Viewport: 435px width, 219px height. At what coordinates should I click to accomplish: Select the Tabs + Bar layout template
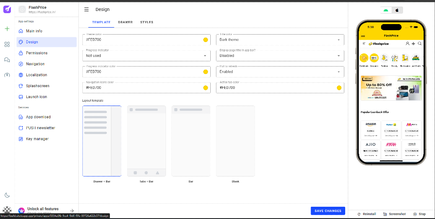pos(146,141)
